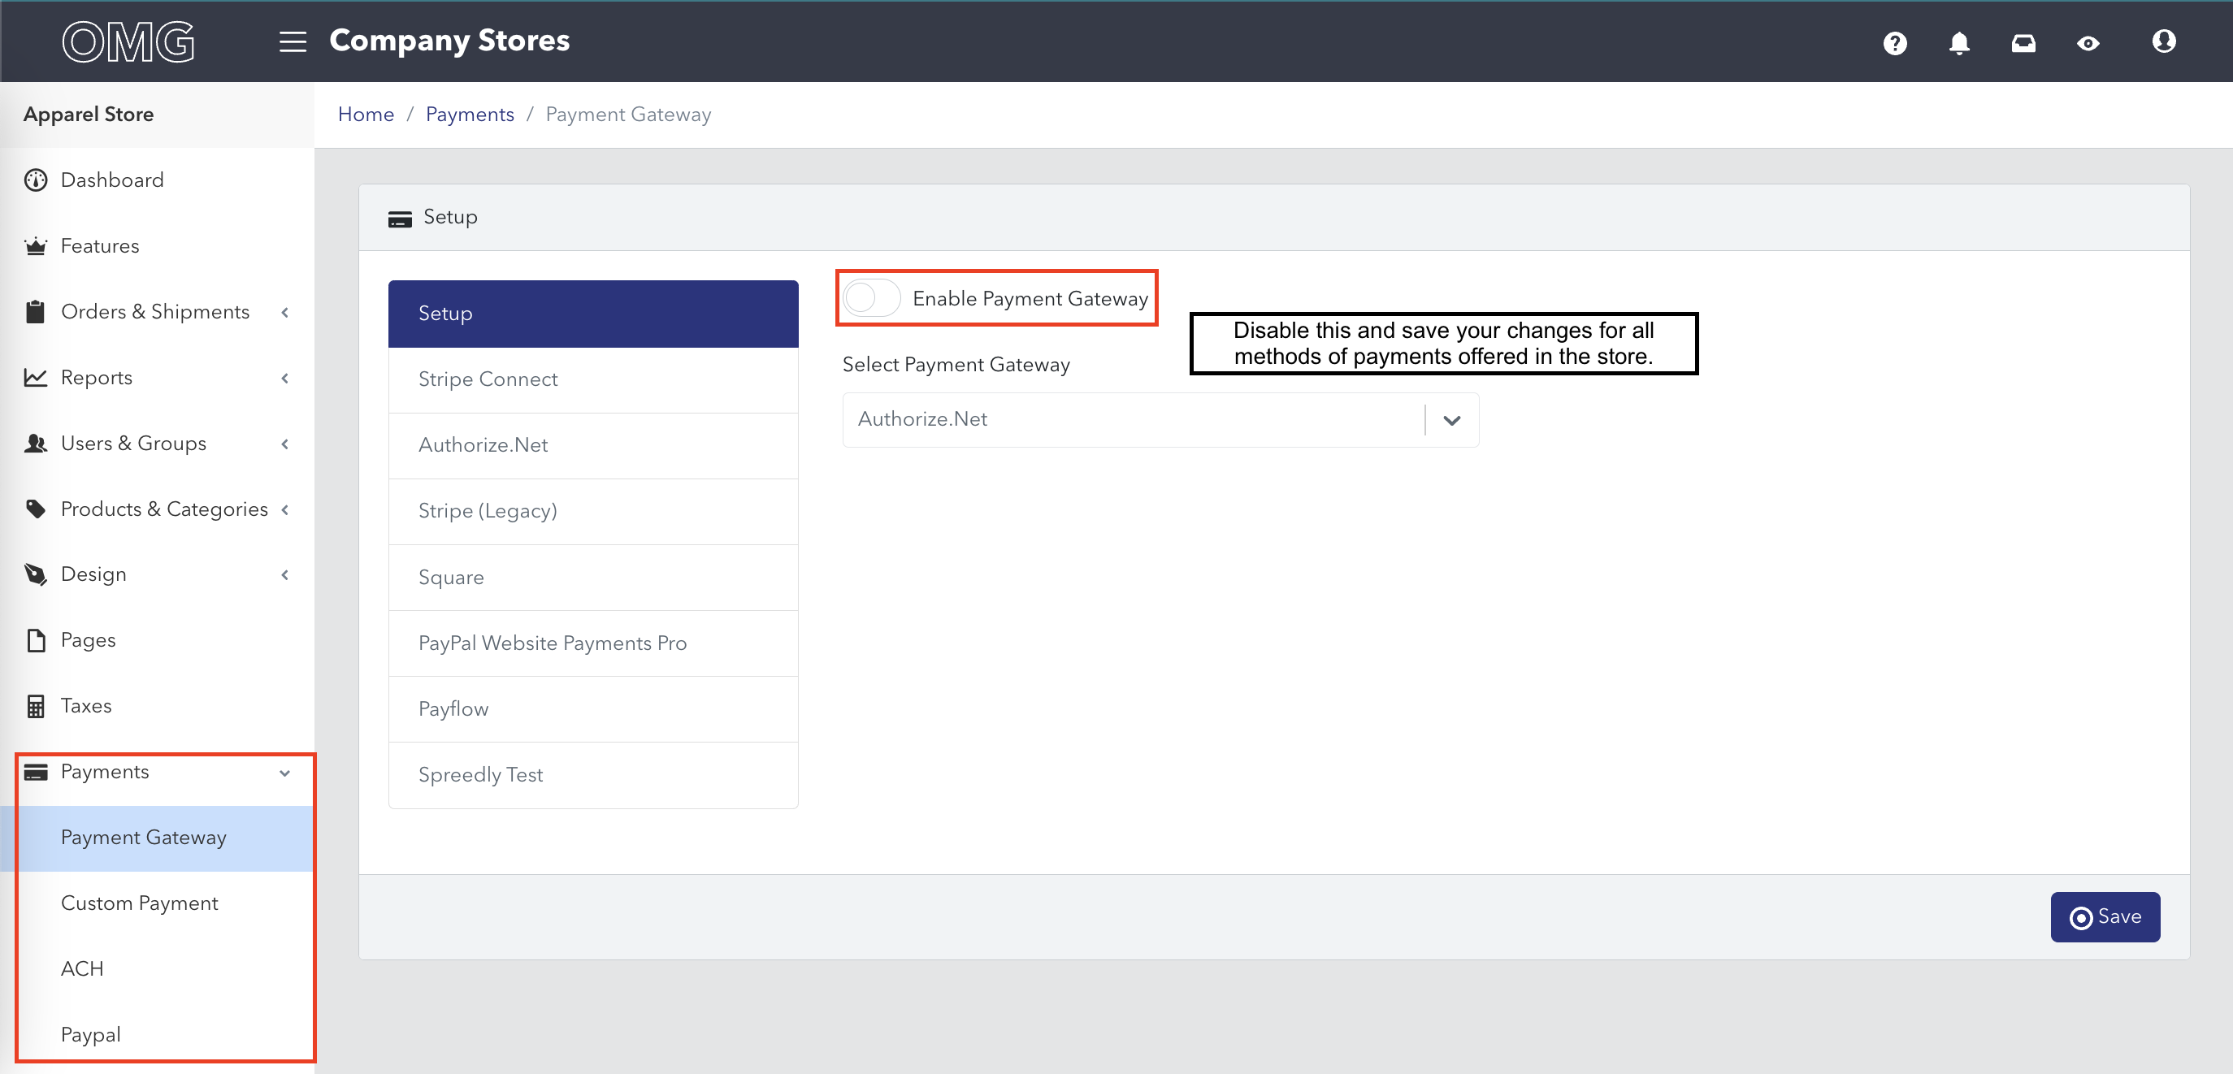This screenshot has height=1074, width=2233.
Task: Open the user profile icon
Action: [x=2164, y=41]
